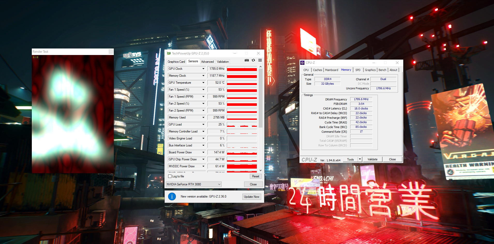494x244 pixels.
Task: Click the GPU-Z refresh sensors icon
Action: (253, 60)
